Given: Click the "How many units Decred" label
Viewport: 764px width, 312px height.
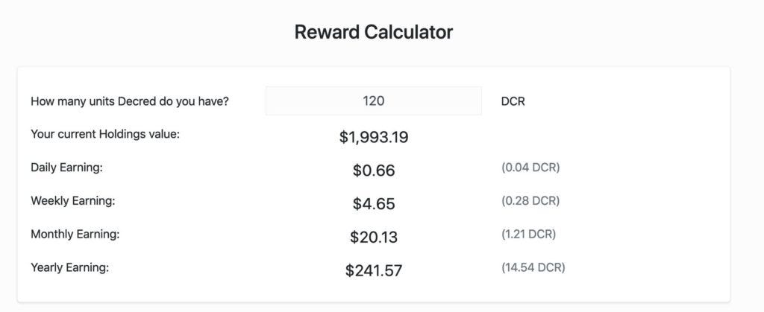Looking at the screenshot, I should click(x=129, y=101).
